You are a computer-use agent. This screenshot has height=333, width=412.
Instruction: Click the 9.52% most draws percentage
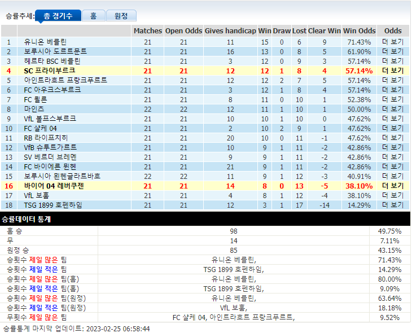pyautogui.click(x=389, y=318)
